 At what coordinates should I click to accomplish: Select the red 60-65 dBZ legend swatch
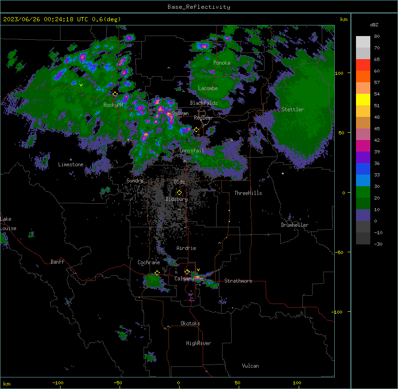tap(363, 65)
